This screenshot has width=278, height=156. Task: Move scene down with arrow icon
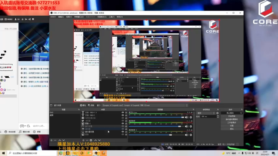click(64, 140)
